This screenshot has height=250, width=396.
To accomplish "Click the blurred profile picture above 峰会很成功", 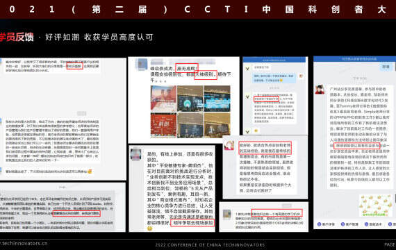I will [x=142, y=65].
